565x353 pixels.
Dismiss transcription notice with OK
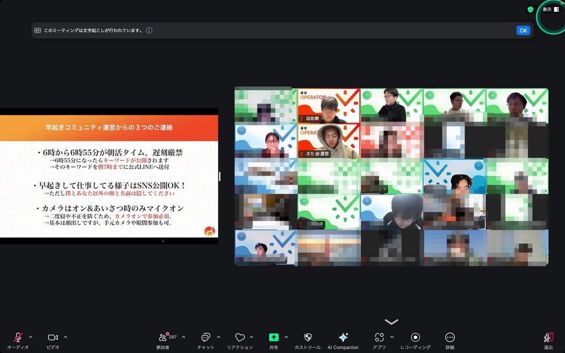tap(523, 31)
